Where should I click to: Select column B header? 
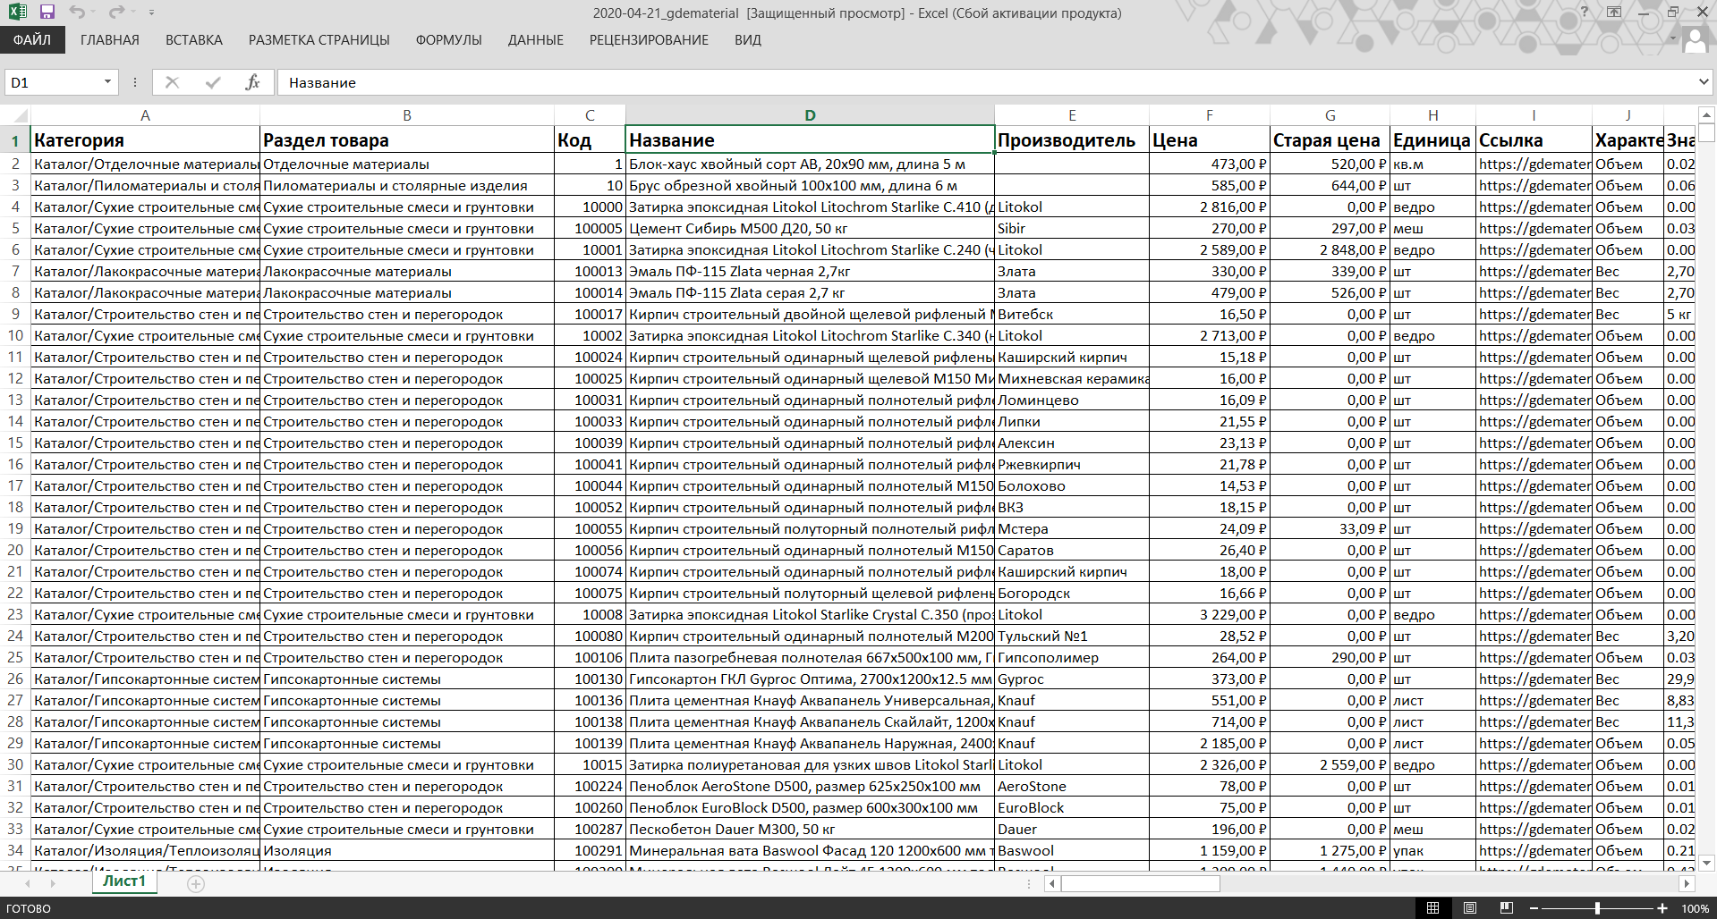point(407,115)
